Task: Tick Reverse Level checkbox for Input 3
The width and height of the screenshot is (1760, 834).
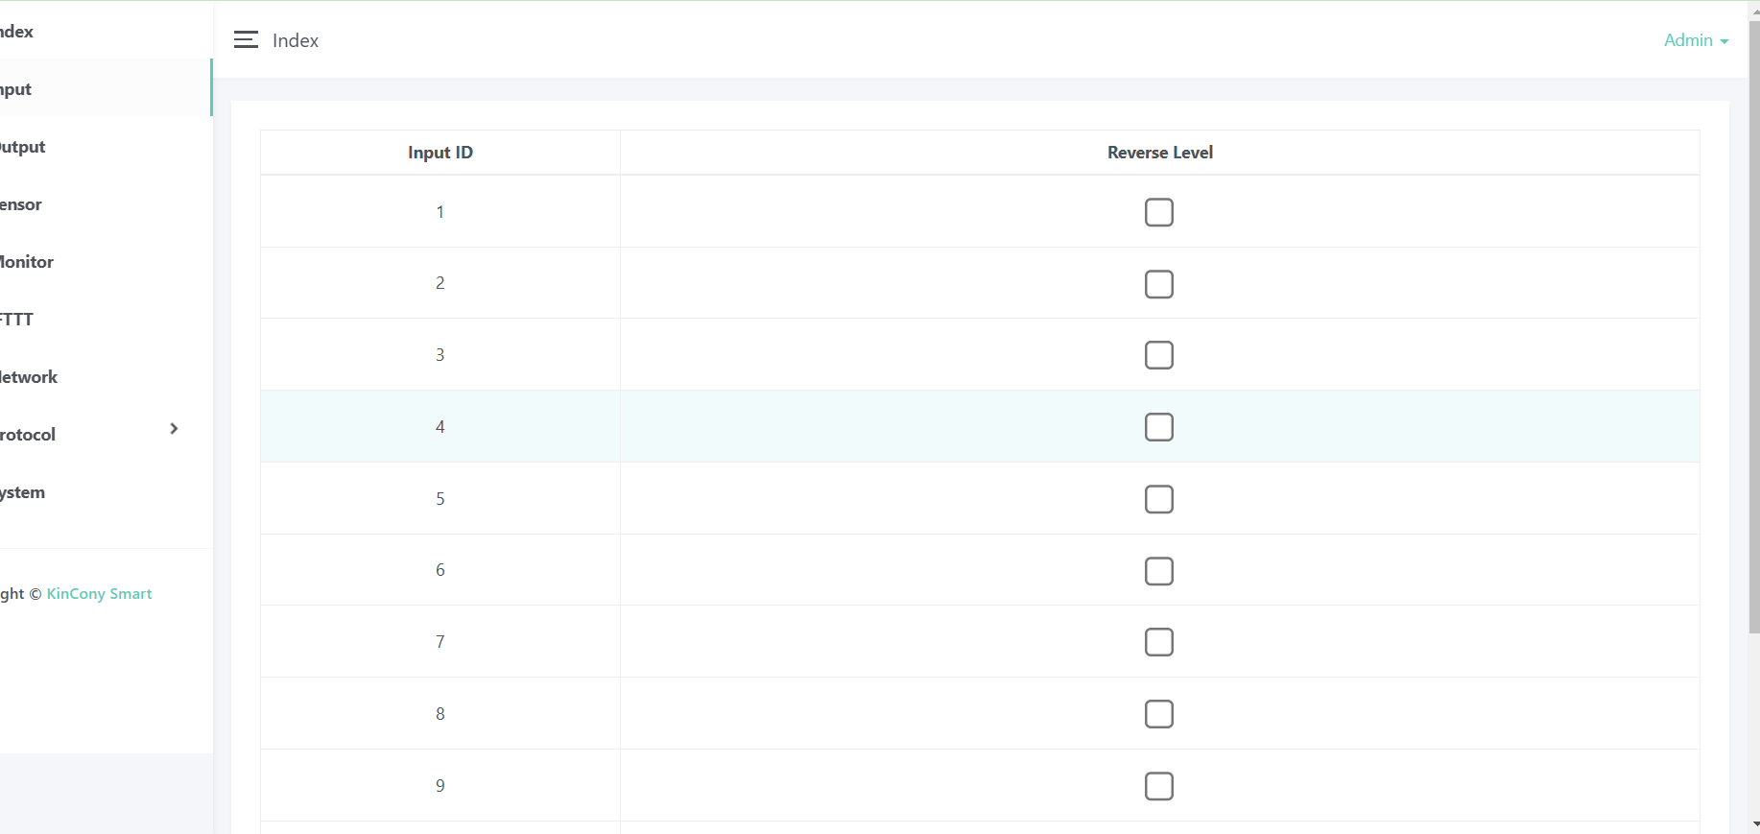Action: [1158, 355]
